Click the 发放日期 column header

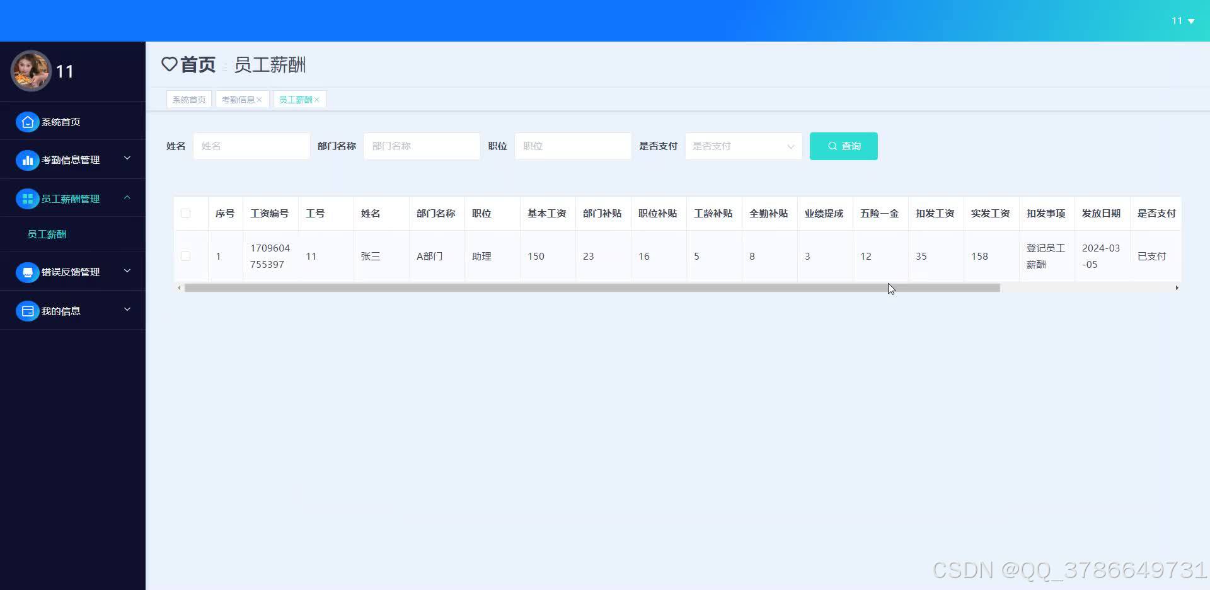[1102, 214]
